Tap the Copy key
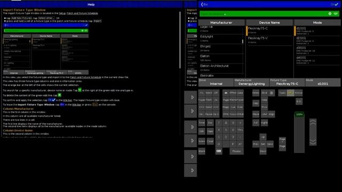 click(256, 103)
